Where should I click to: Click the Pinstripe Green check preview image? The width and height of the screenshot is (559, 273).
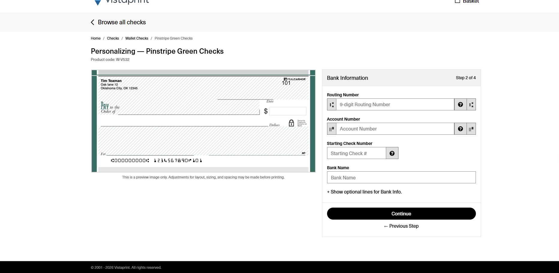[203, 121]
